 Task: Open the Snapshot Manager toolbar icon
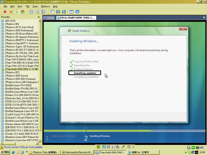pos(43,12)
